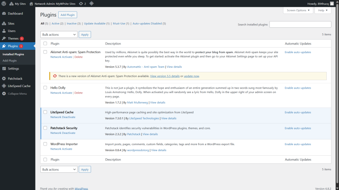339x190 pixels.
Task: Update Akismet using the update now link
Action: 191,76
